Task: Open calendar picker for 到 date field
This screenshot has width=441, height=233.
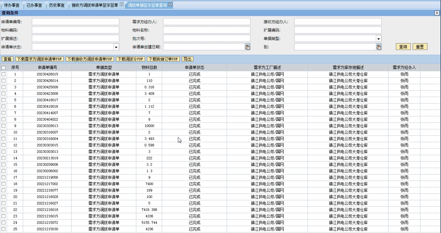Action: point(379,47)
